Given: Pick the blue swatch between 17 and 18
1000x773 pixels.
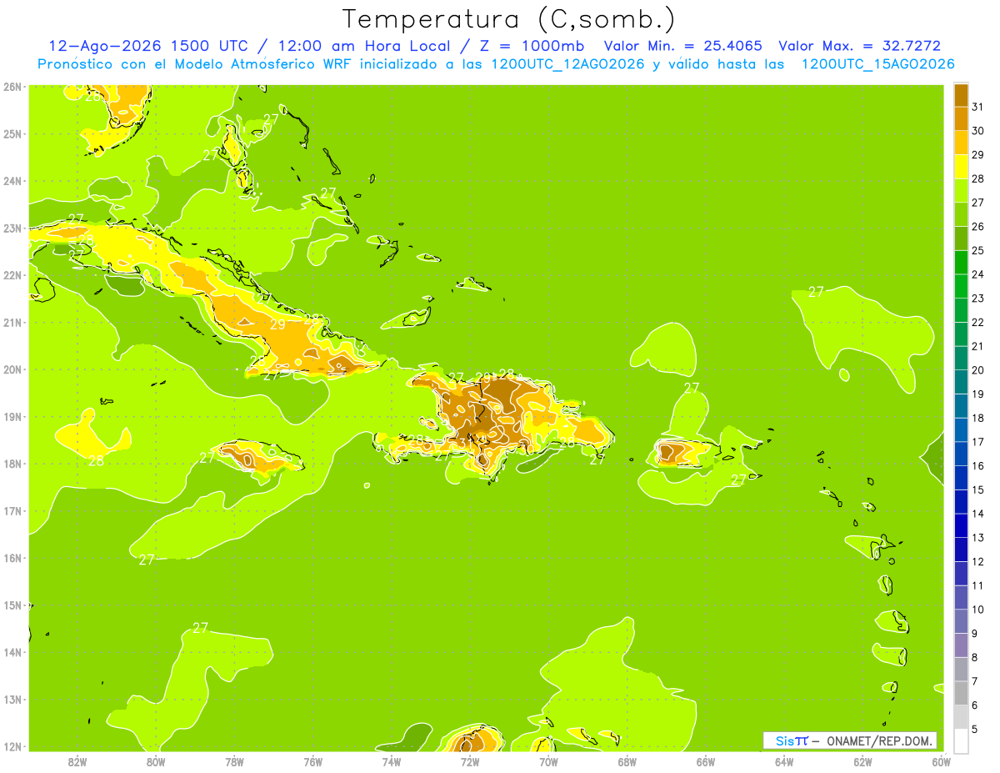Looking at the screenshot, I should pyautogui.click(x=961, y=429).
